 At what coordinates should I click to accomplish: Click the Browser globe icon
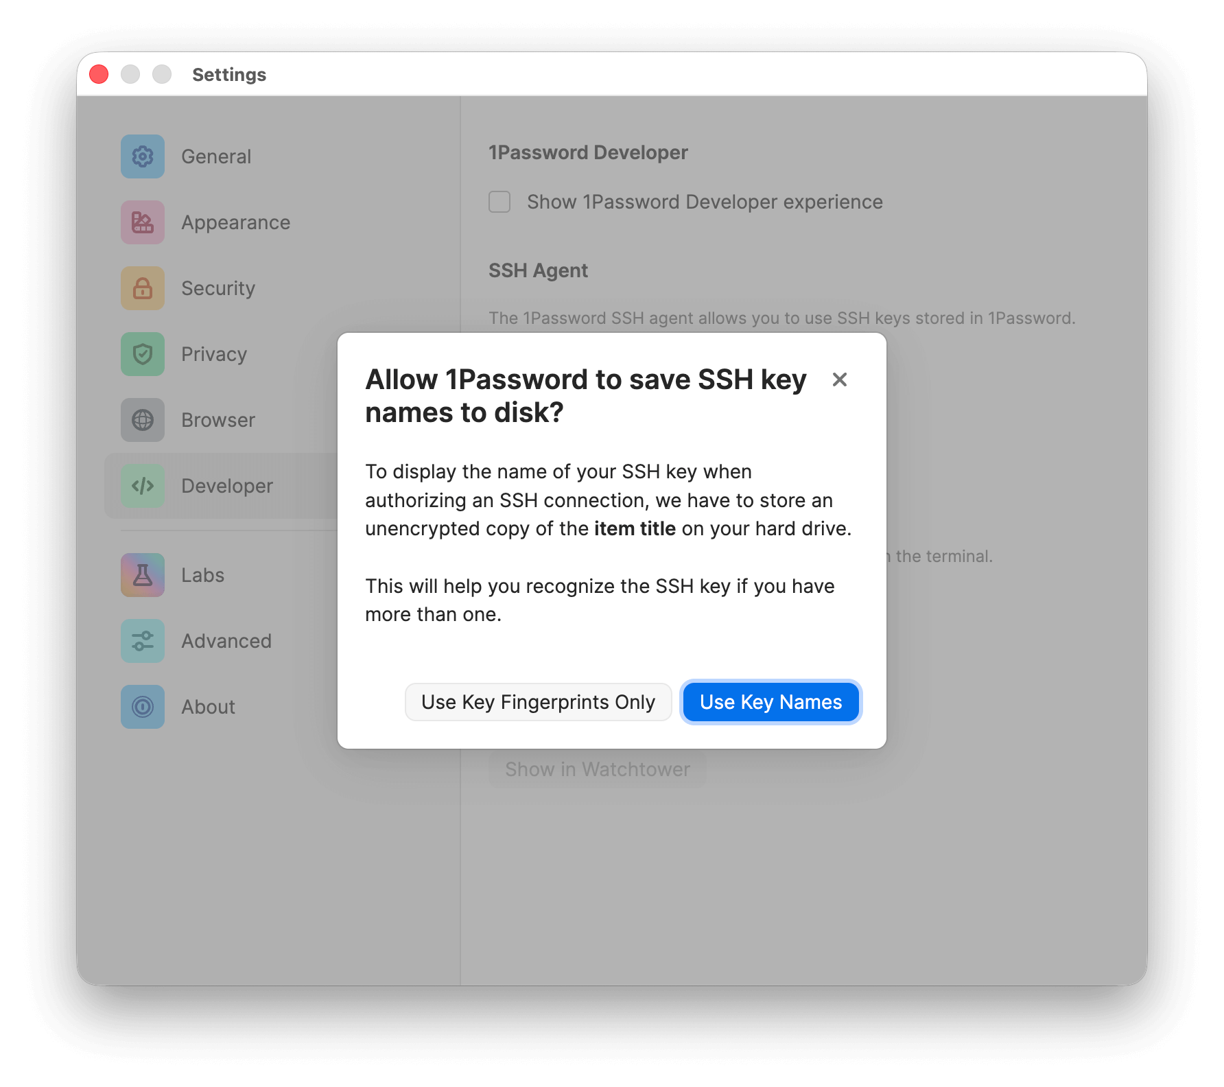[x=143, y=420]
